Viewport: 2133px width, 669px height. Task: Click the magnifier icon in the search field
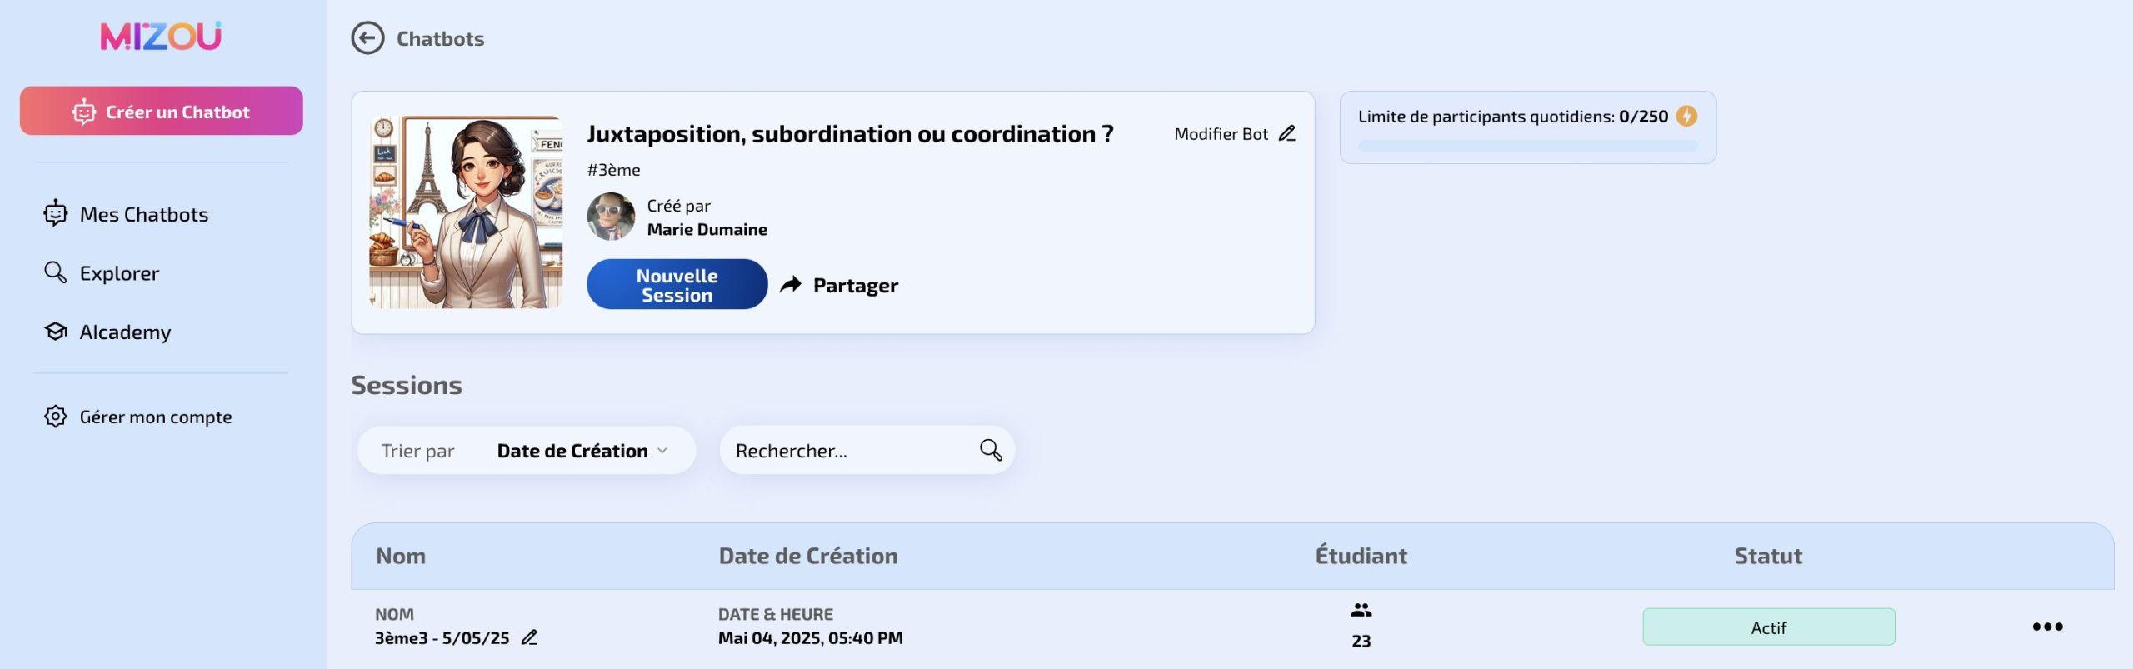point(991,451)
